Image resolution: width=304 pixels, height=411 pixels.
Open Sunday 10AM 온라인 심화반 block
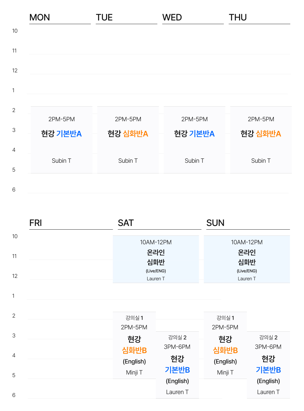247,259
